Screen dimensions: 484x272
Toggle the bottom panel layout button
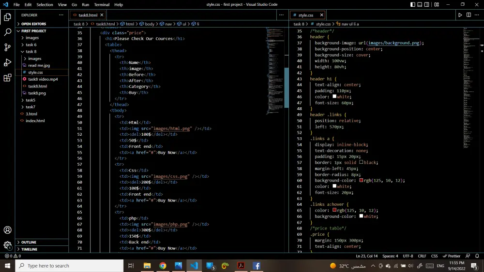(x=421, y=4)
